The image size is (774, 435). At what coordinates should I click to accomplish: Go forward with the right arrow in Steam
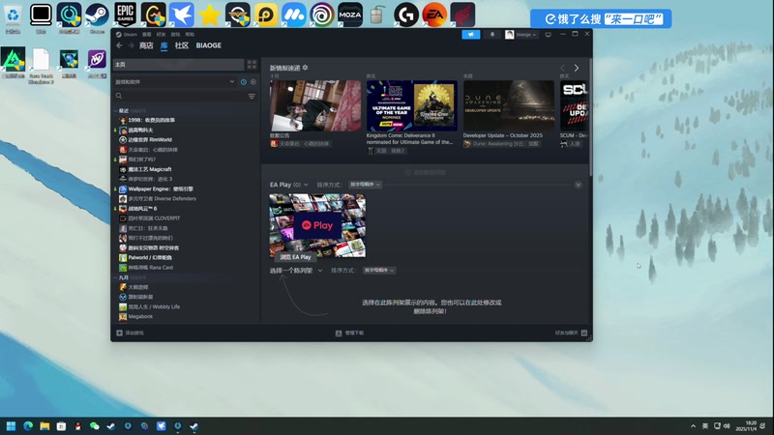point(131,45)
